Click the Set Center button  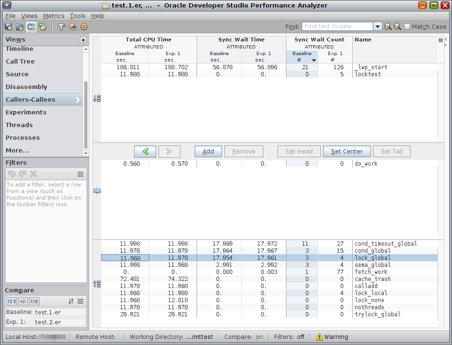pyautogui.click(x=347, y=152)
